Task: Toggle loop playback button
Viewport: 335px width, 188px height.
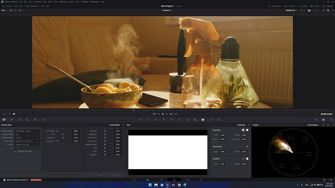Action: point(176,114)
